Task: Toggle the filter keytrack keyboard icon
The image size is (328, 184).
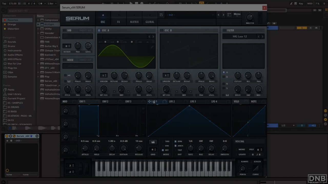Action: 227,95
